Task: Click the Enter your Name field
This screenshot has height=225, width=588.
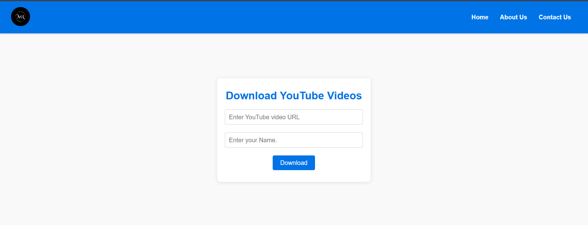Action: pos(294,140)
